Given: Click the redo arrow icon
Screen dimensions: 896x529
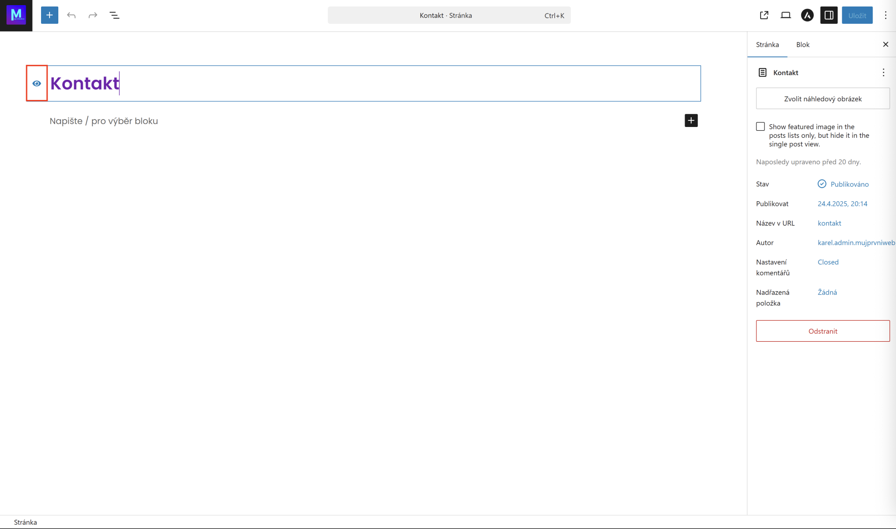Looking at the screenshot, I should 93,15.
